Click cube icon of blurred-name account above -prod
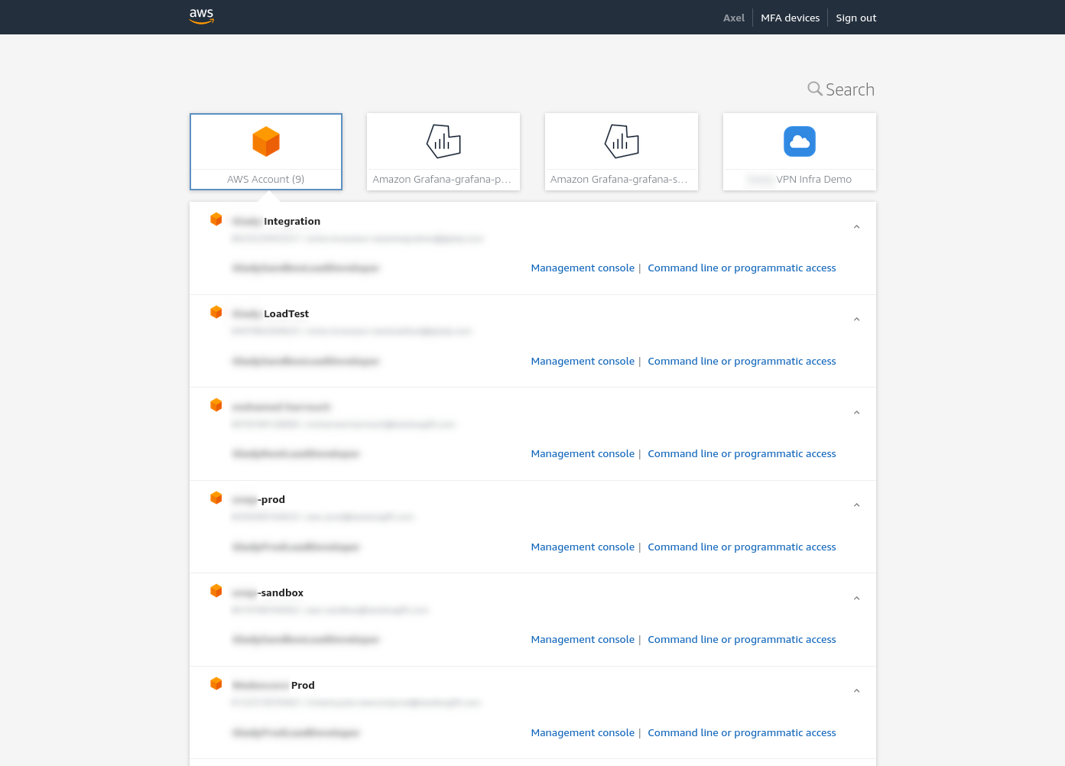The height and width of the screenshot is (766, 1065). (216, 404)
